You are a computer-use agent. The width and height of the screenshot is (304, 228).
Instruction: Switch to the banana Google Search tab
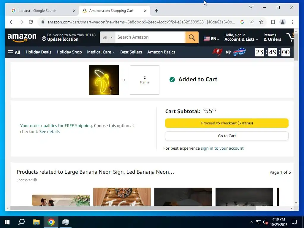(43, 11)
